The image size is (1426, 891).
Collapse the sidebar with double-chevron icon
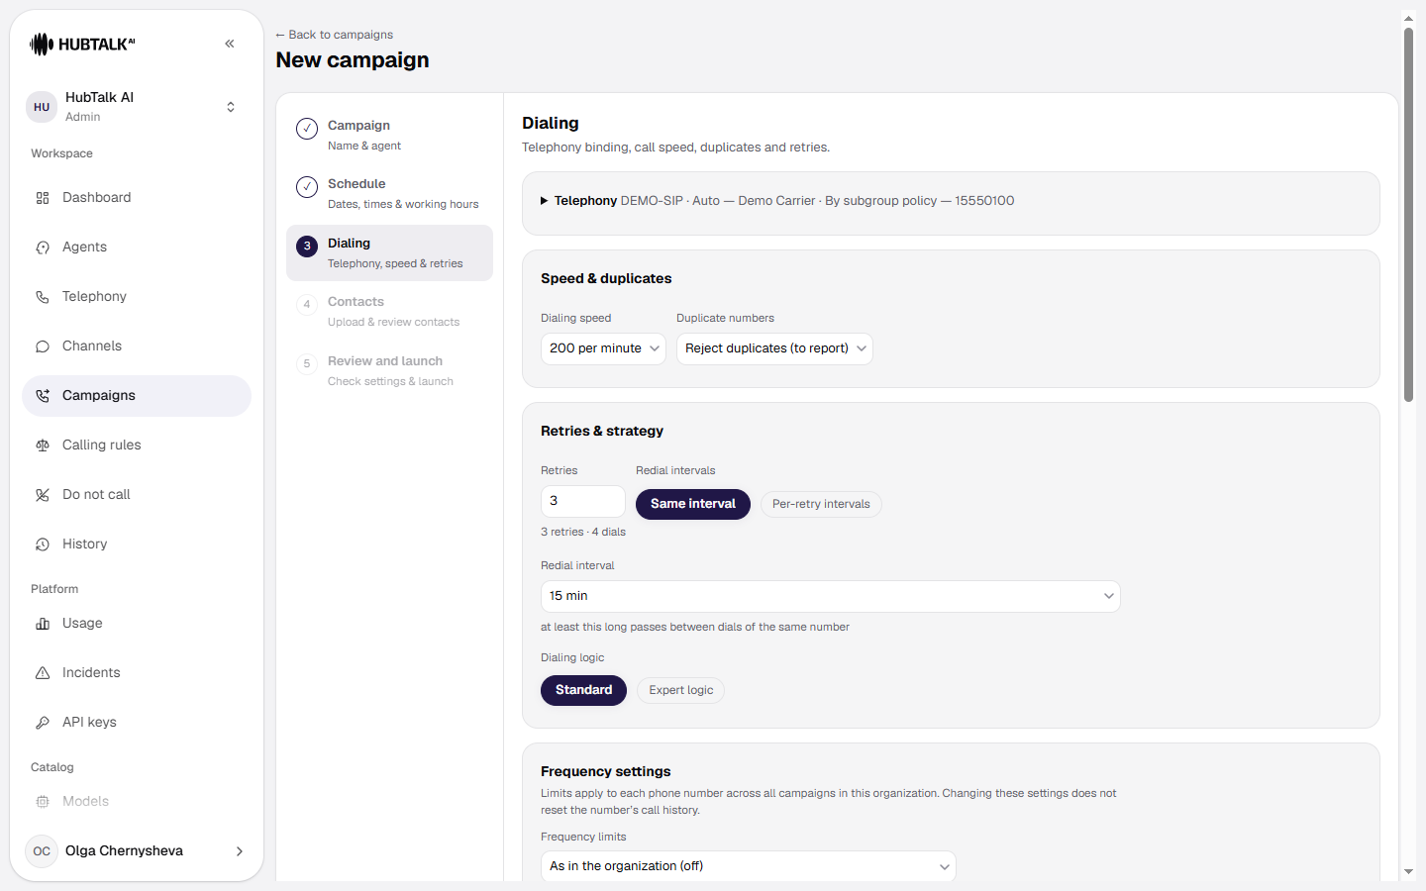230,44
